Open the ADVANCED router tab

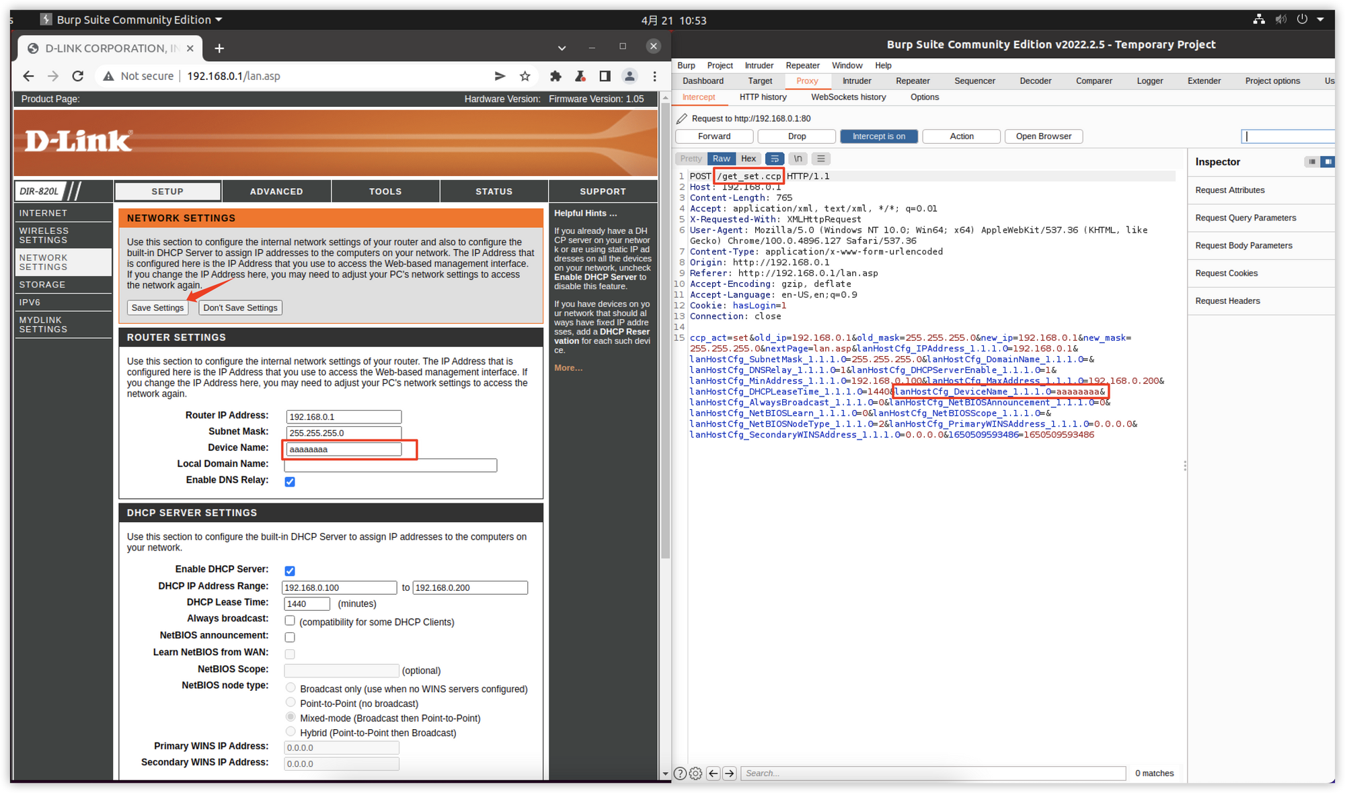tap(276, 192)
